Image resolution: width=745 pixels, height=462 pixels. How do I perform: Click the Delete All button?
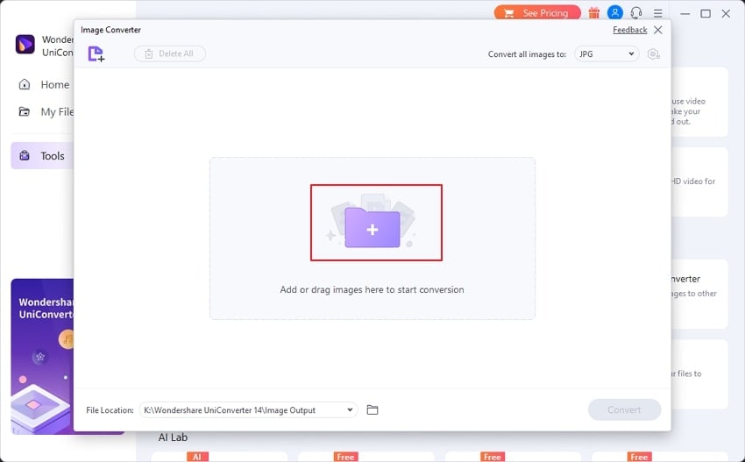tap(170, 53)
